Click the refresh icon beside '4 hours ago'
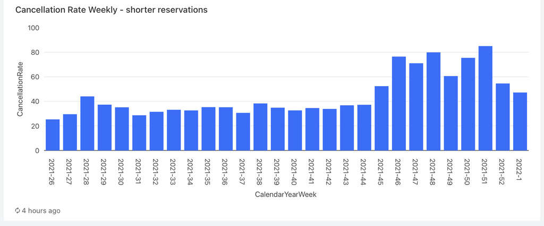Viewport: 544px width, 226px height. pos(18,211)
